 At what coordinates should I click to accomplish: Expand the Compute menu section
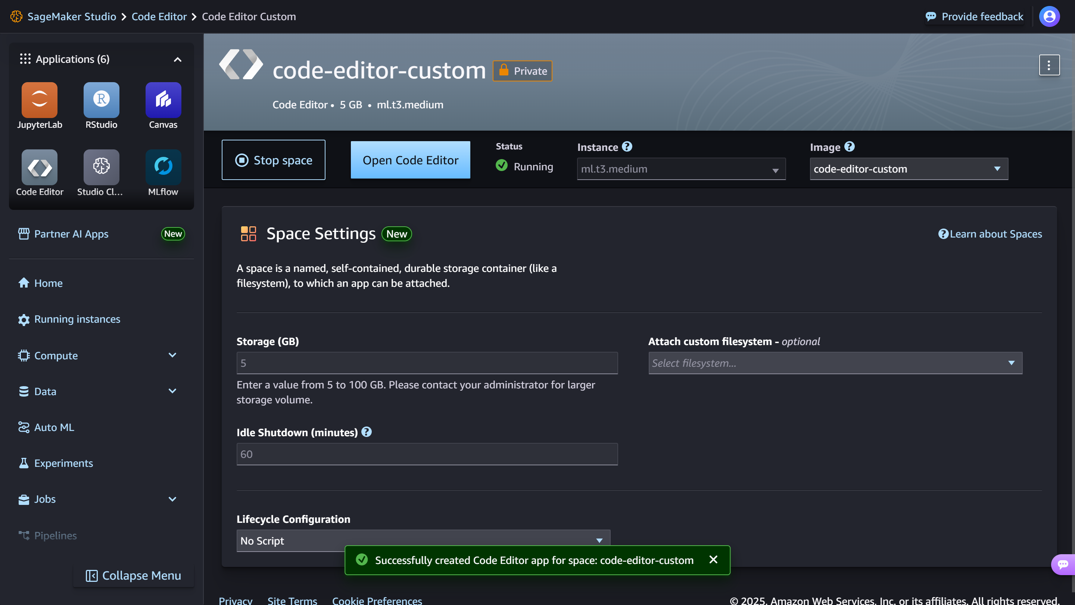(172, 355)
